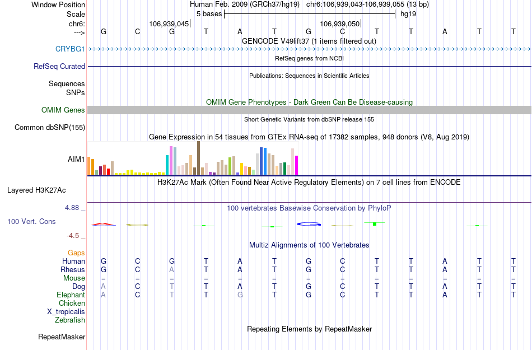Click the CRYBG1 gene label
Image resolution: width=532 pixels, height=350 pixels.
70,49
